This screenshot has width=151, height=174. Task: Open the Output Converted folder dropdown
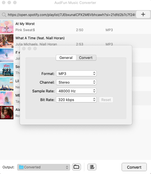[44, 167]
